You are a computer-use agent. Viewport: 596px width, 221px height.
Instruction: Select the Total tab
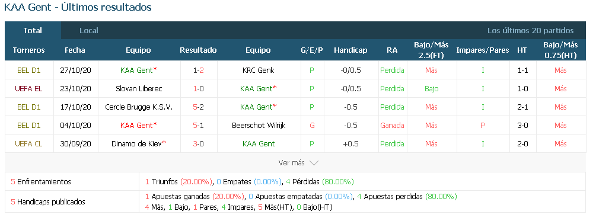point(33,31)
